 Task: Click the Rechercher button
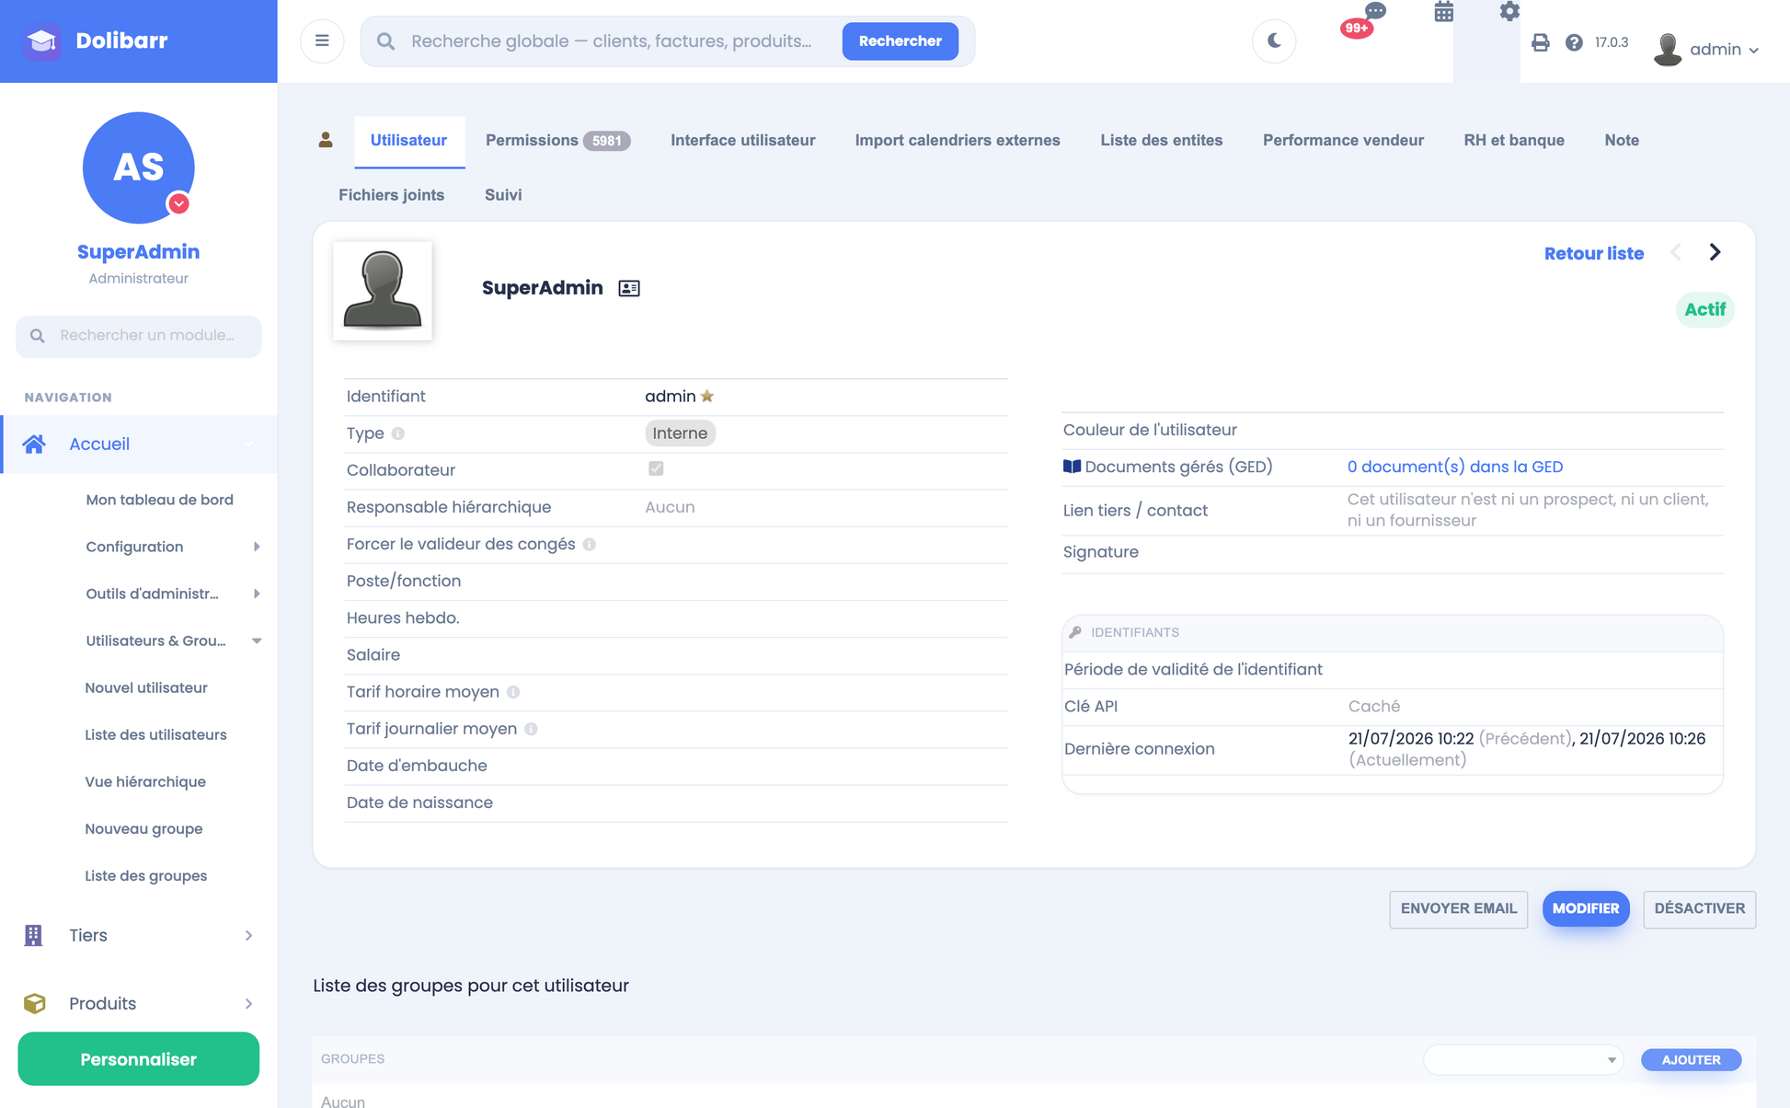[900, 40]
